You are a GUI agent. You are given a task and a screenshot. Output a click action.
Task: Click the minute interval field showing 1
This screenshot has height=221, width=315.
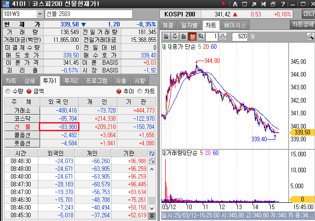[x=211, y=36]
